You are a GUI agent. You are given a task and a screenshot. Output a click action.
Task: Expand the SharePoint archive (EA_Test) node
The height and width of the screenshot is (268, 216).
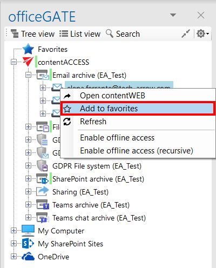click(x=28, y=179)
